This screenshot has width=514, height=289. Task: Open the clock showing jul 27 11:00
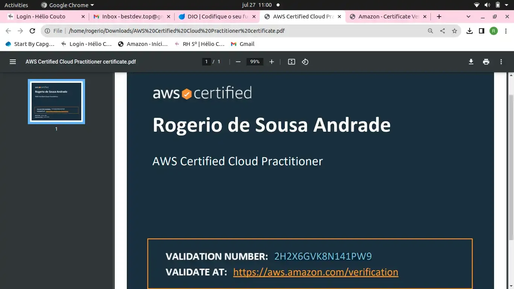(257, 5)
